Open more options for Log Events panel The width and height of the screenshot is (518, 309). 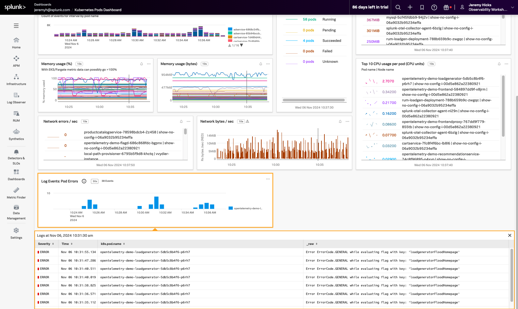[x=268, y=179]
